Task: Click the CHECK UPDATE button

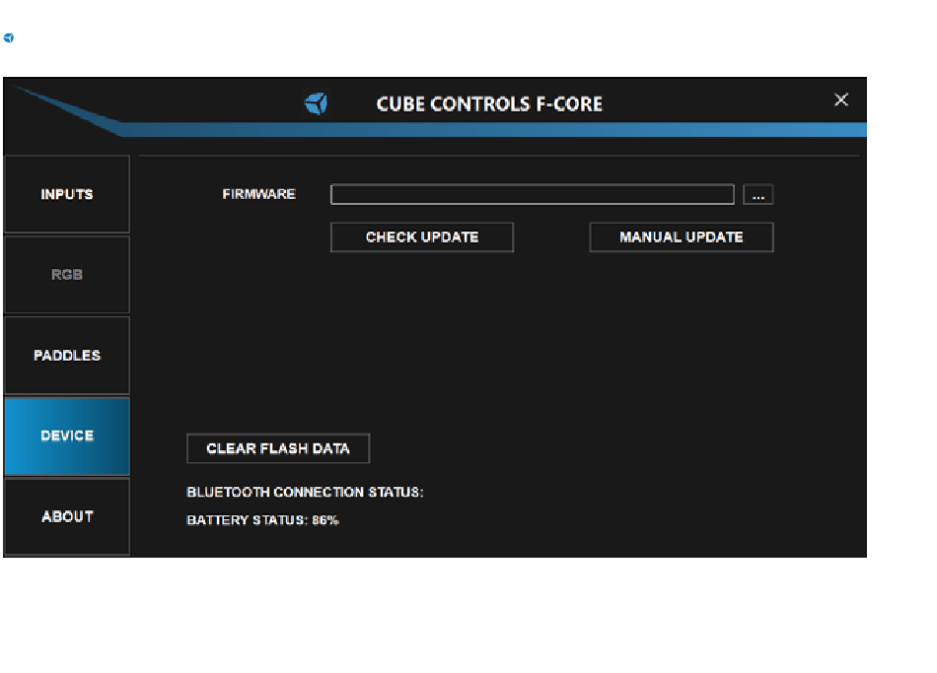Action: pyautogui.click(x=422, y=237)
